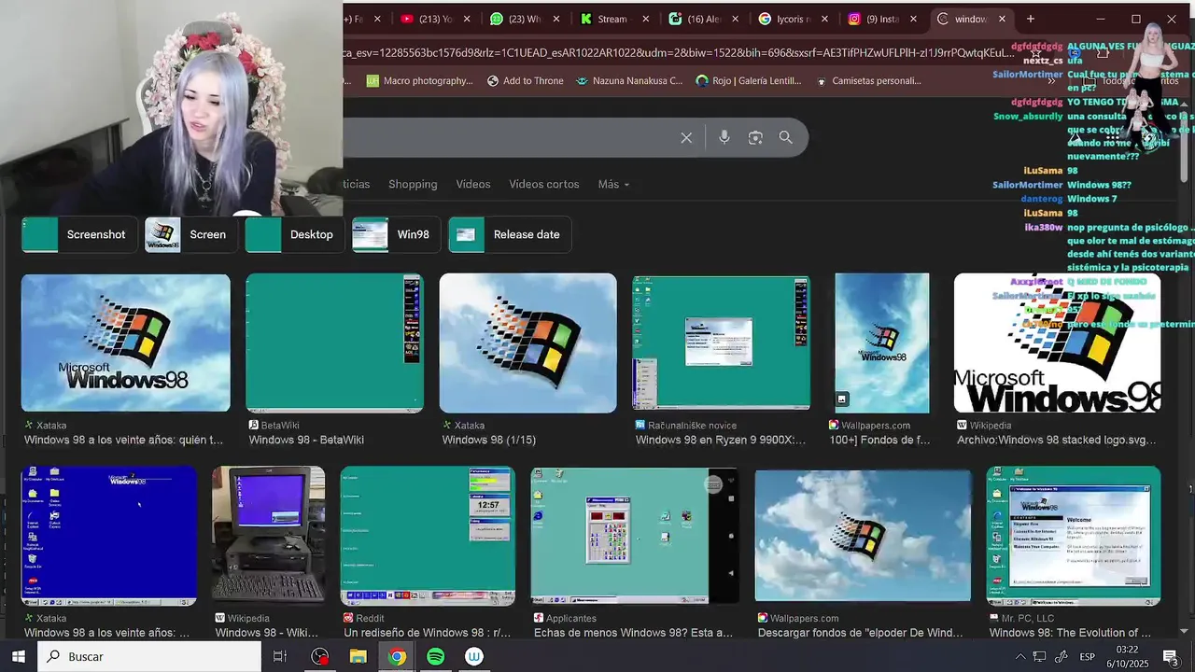This screenshot has height=672, width=1195.
Task: Open Wikipedia old computer photo thumbnail
Action: [x=269, y=536]
